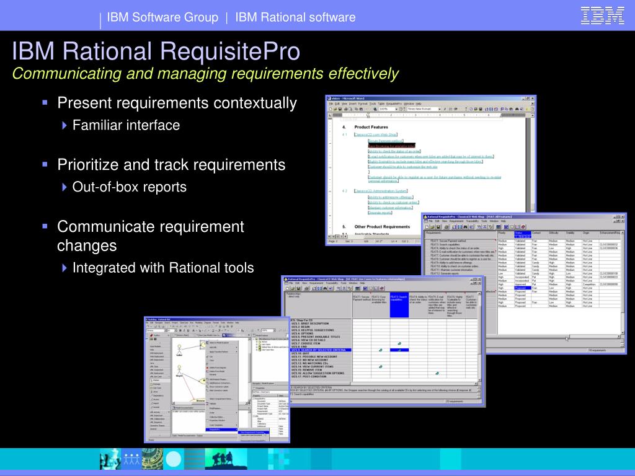
Task: Open ClassicsCD.com Web Shop link in Word document
Action: [x=376, y=134]
